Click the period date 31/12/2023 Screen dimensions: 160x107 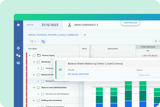pyautogui.click(x=50, y=25)
